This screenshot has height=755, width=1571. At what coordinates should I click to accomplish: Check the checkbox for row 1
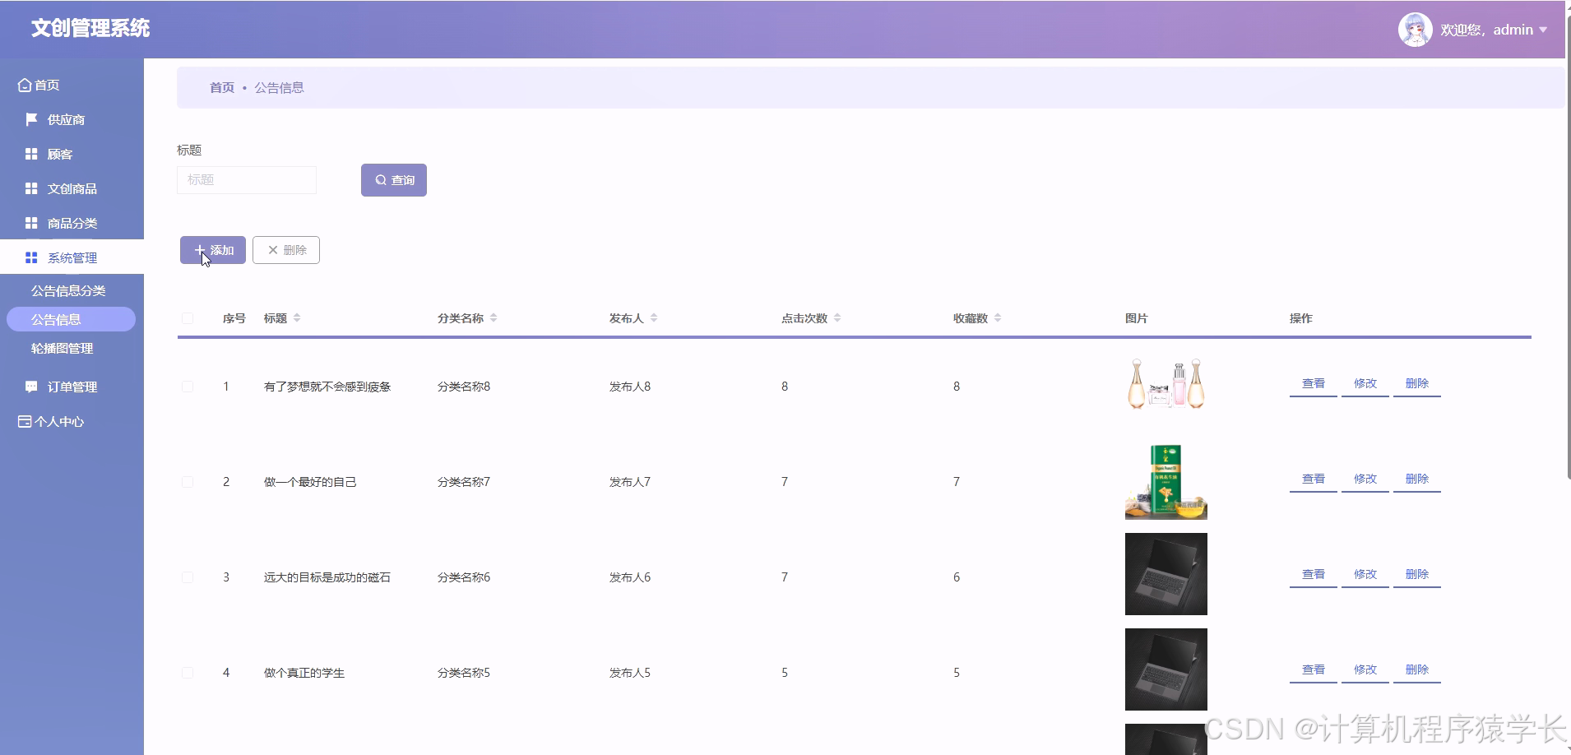(x=188, y=387)
